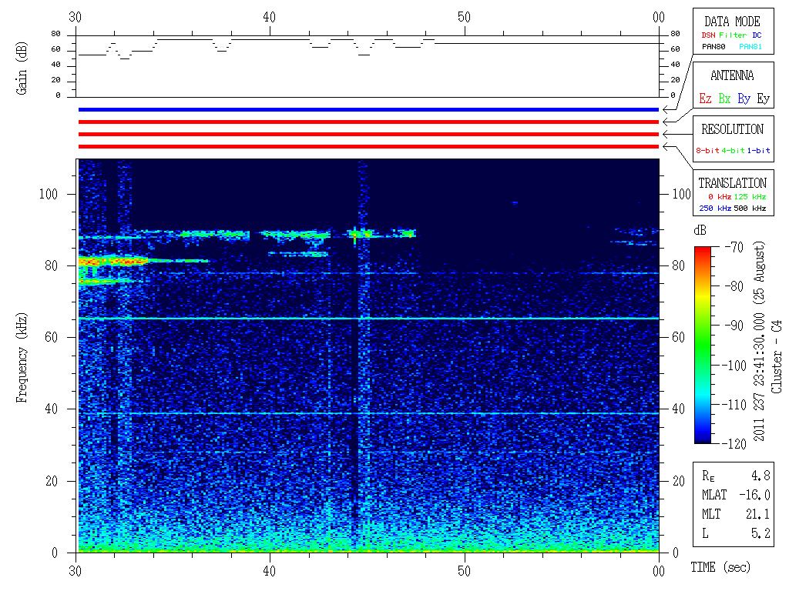Click the -70 color scale value
Screen dimensions: 789x591
(734, 247)
